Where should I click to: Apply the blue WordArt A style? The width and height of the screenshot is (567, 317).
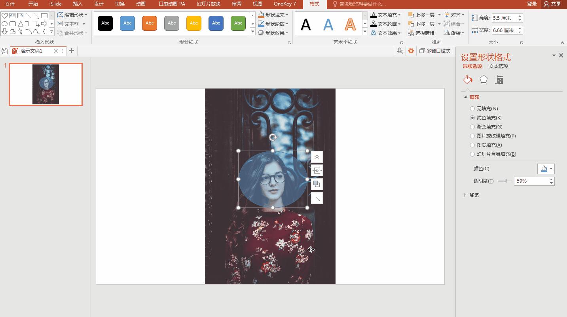(x=328, y=25)
